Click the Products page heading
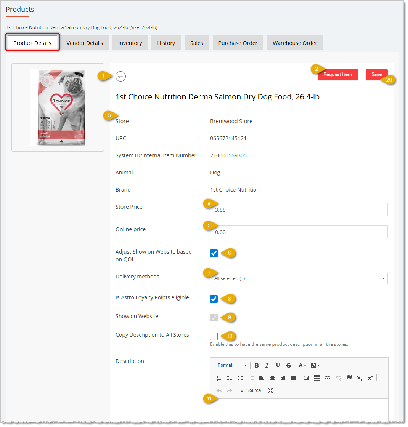The height and width of the screenshot is (427, 408). [20, 10]
